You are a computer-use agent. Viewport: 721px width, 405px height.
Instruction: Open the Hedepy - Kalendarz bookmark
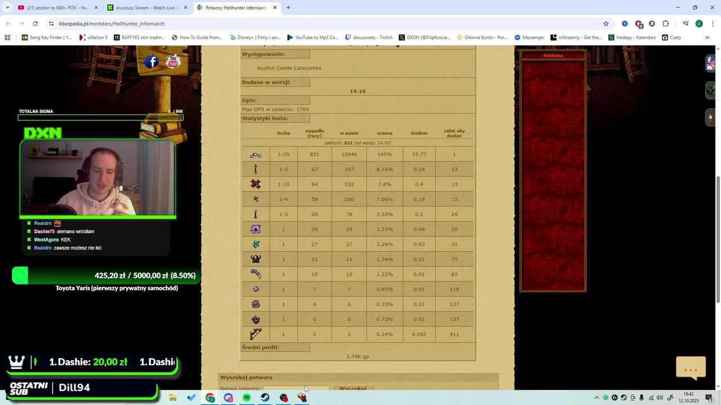(x=631, y=38)
